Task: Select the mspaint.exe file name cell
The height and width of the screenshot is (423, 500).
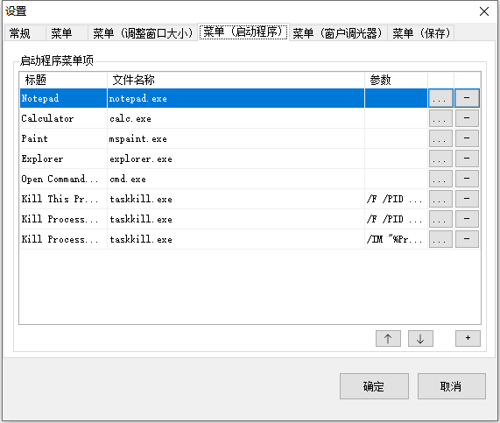Action: coord(236,138)
